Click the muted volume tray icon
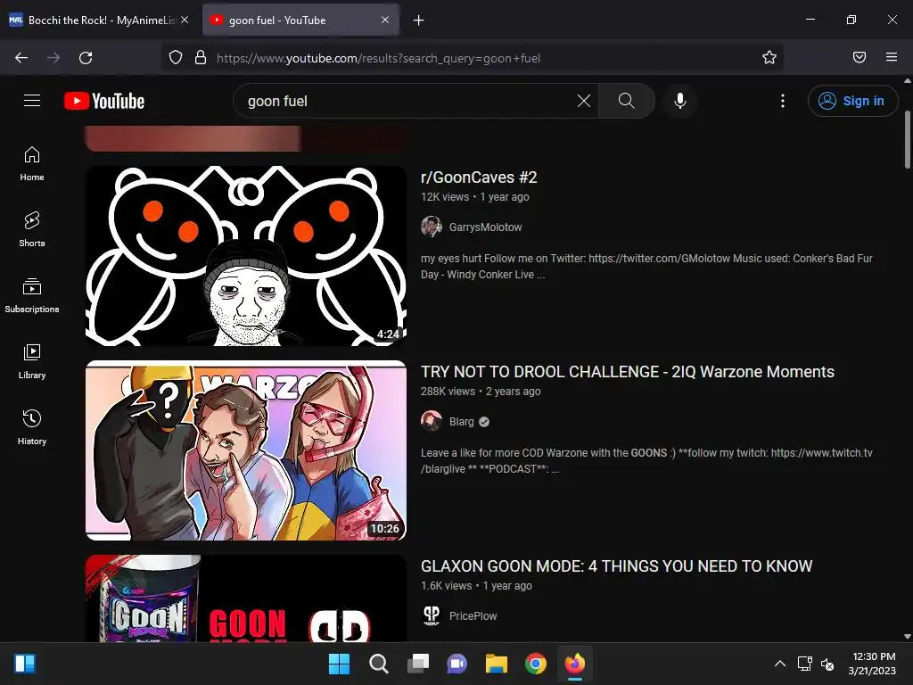 [x=827, y=664]
